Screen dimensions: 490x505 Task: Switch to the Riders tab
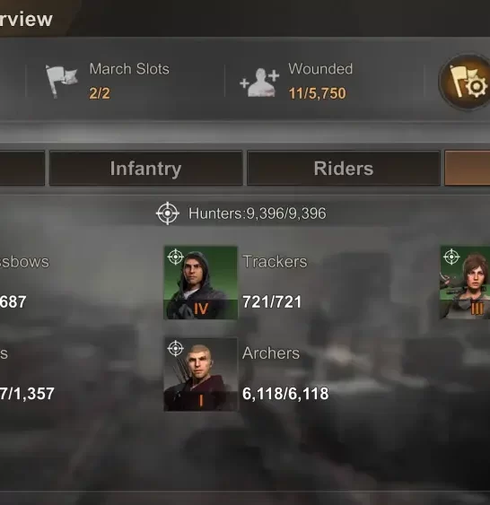pos(344,168)
